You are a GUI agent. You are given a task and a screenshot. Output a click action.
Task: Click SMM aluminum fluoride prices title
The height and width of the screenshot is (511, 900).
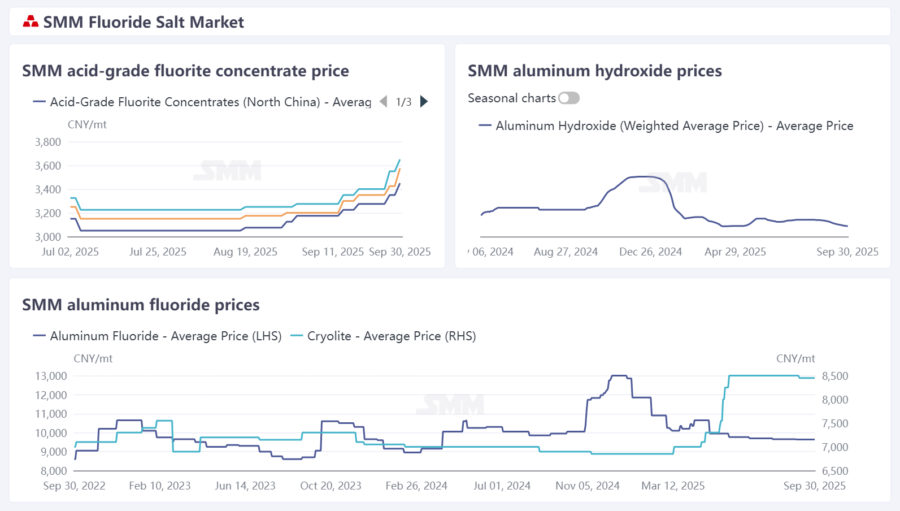(141, 305)
